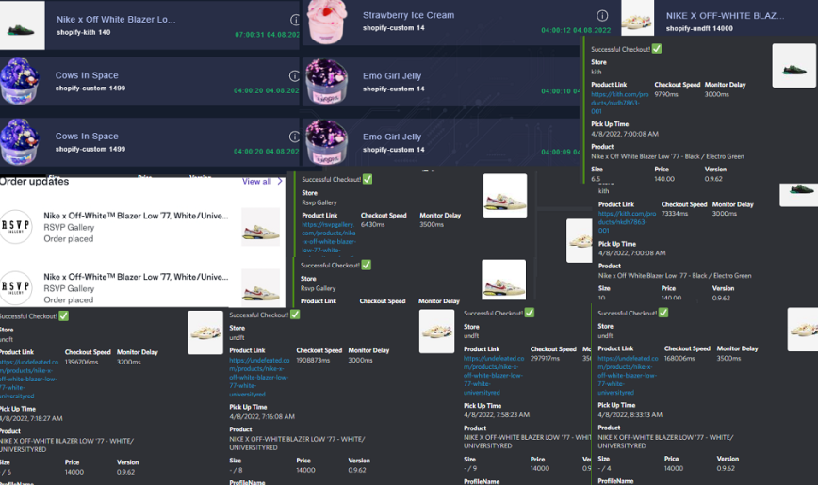Screen dimensions: 818x485
Task: Click check mark on 297917ms undft checkout
Action: tap(529, 313)
